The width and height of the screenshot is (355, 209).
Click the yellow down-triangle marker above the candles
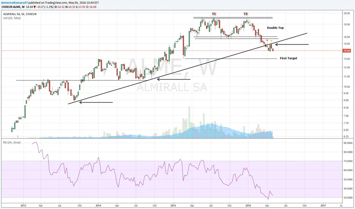(x=272, y=41)
